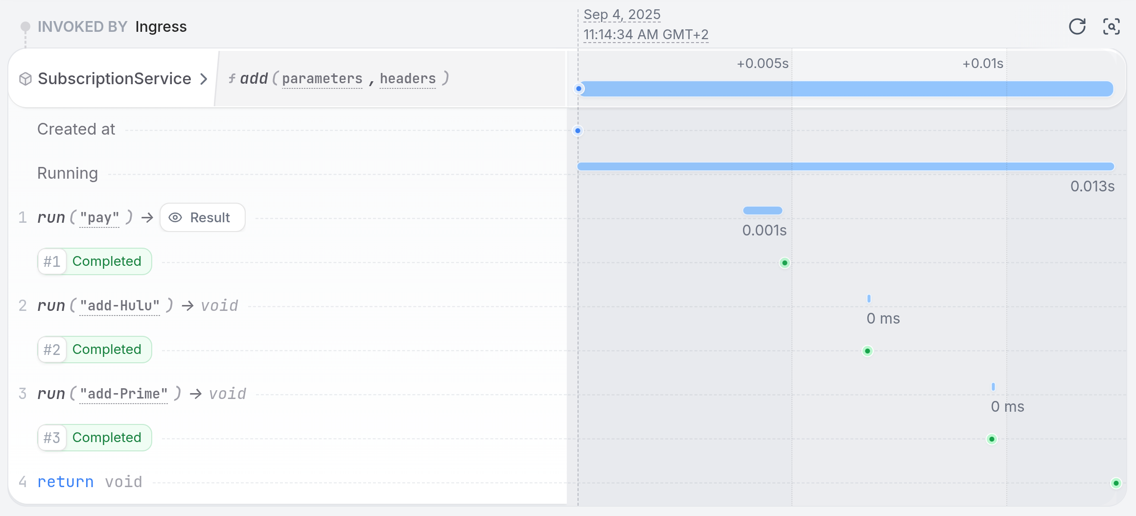Screen dimensions: 1136x516
Task: Select the #1 Completed status badge
Action: (x=94, y=261)
